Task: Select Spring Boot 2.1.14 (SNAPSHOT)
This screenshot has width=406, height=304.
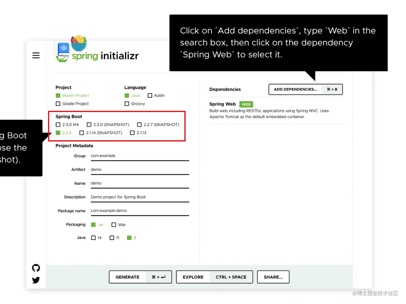Action: (x=101, y=133)
